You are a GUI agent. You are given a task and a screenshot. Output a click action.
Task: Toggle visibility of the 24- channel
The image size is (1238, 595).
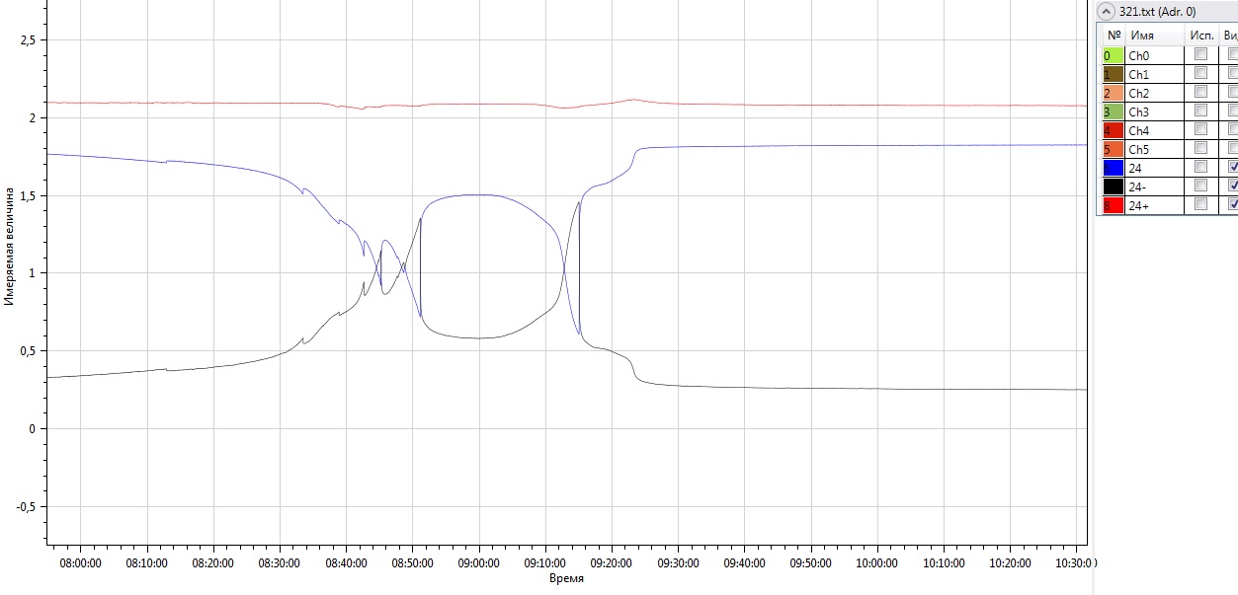[1232, 186]
